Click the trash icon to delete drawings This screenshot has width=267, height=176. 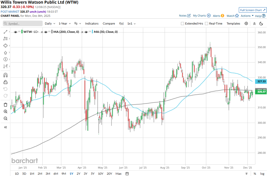(5, 105)
